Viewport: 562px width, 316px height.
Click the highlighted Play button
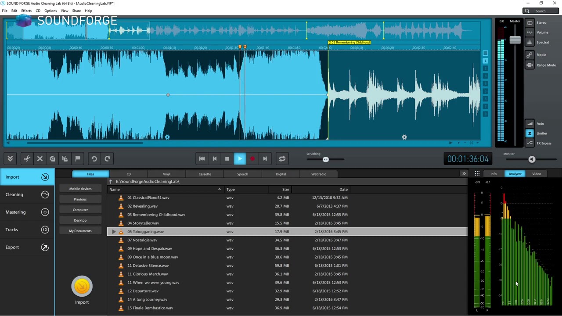(x=240, y=158)
